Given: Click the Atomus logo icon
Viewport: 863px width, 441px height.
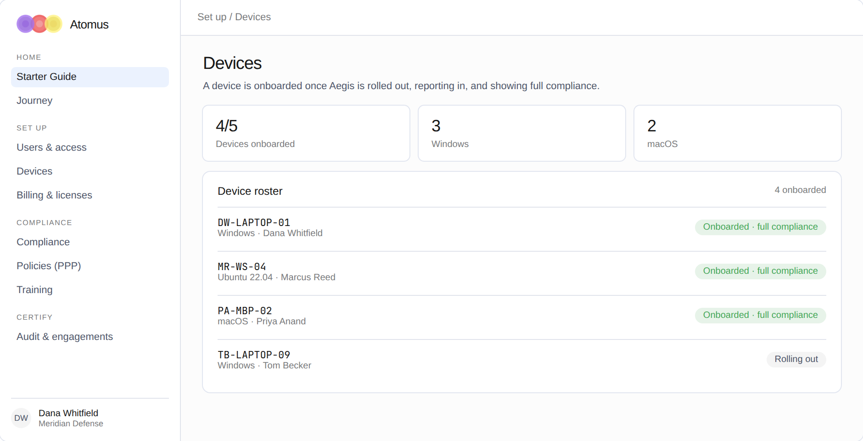Looking at the screenshot, I should (x=39, y=24).
